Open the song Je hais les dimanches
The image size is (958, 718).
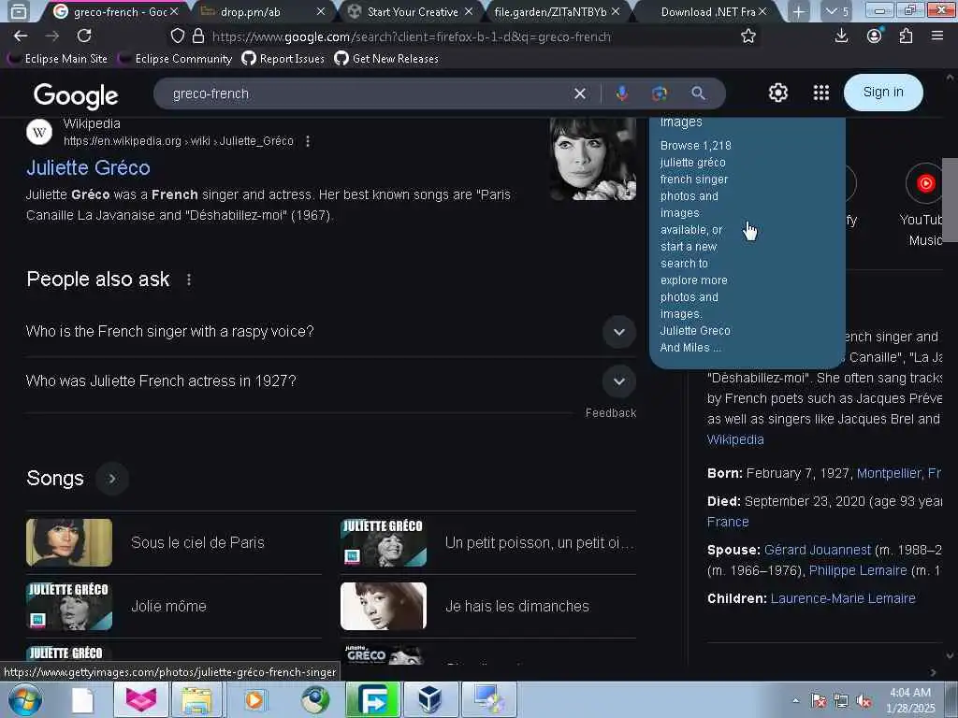point(488,606)
